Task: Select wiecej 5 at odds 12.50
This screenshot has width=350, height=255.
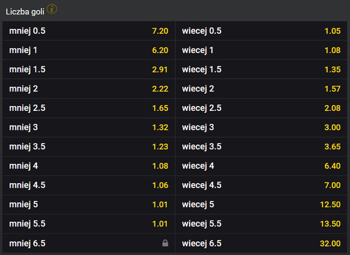Action: [261, 204]
